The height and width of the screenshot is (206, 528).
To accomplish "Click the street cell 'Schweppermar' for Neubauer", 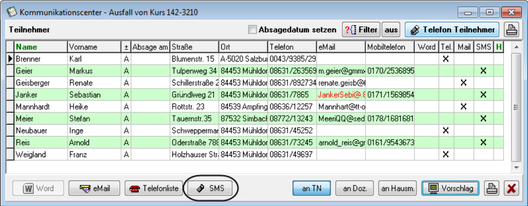I will tap(195, 131).
